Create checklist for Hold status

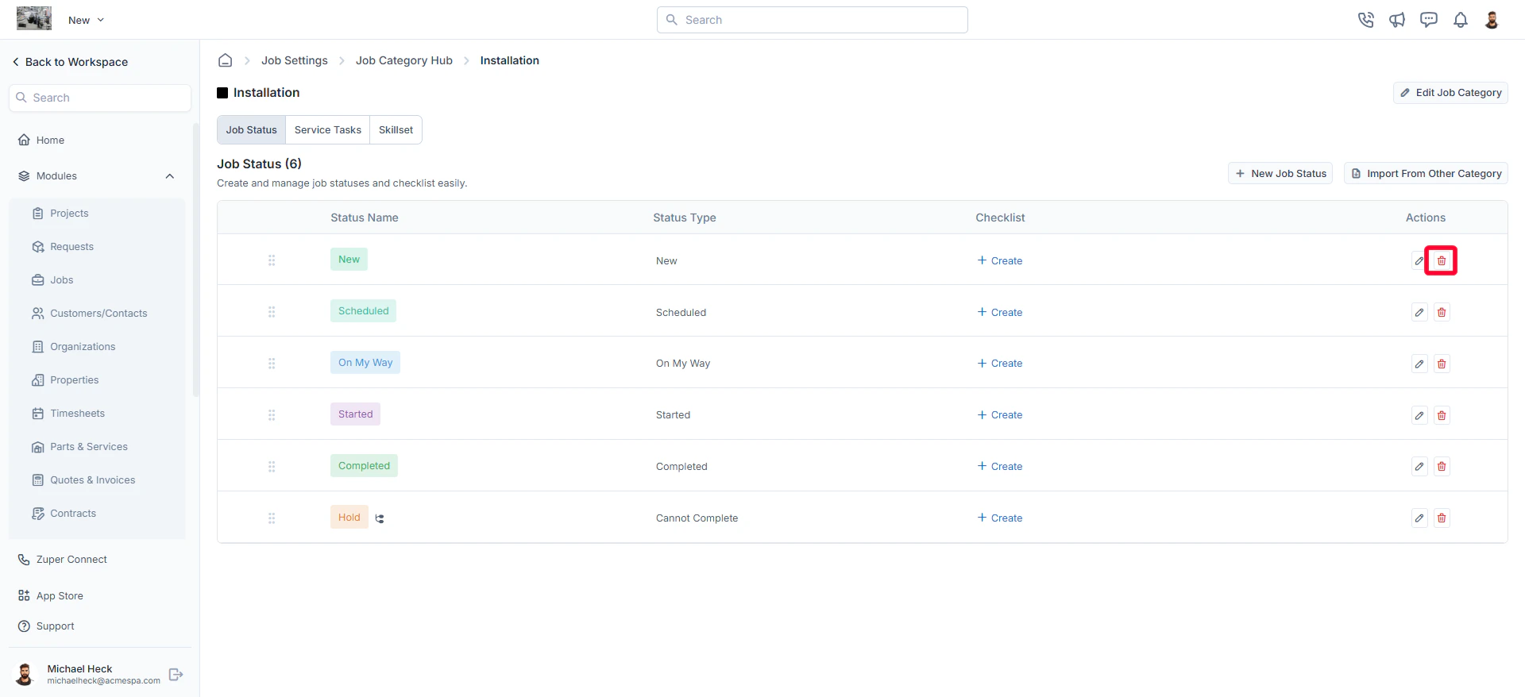click(x=1000, y=518)
